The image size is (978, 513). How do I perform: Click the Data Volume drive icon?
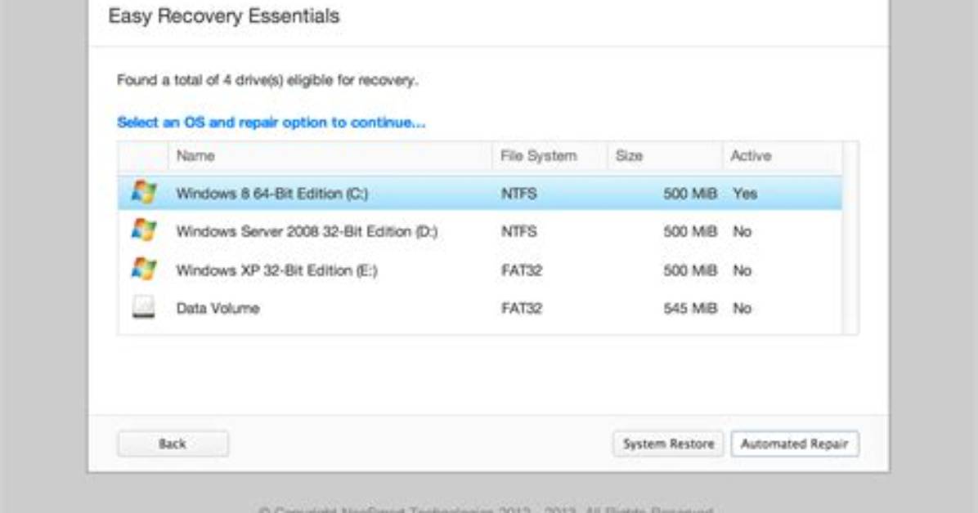coord(143,307)
